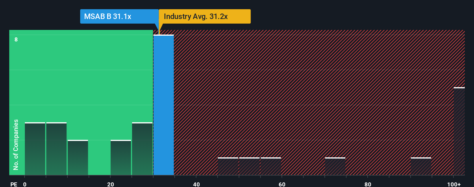Click the 55-60 PE histogram bar

click(271, 166)
